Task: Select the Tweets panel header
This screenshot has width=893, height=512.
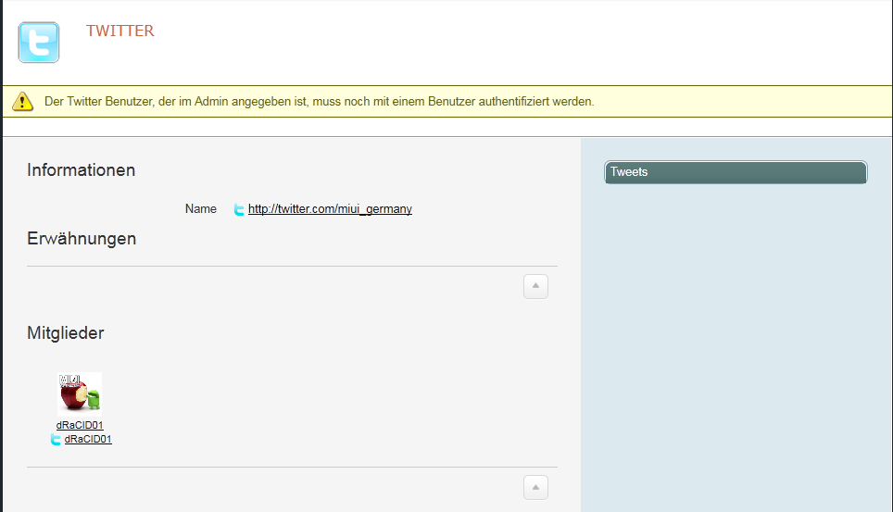Action: click(x=736, y=172)
